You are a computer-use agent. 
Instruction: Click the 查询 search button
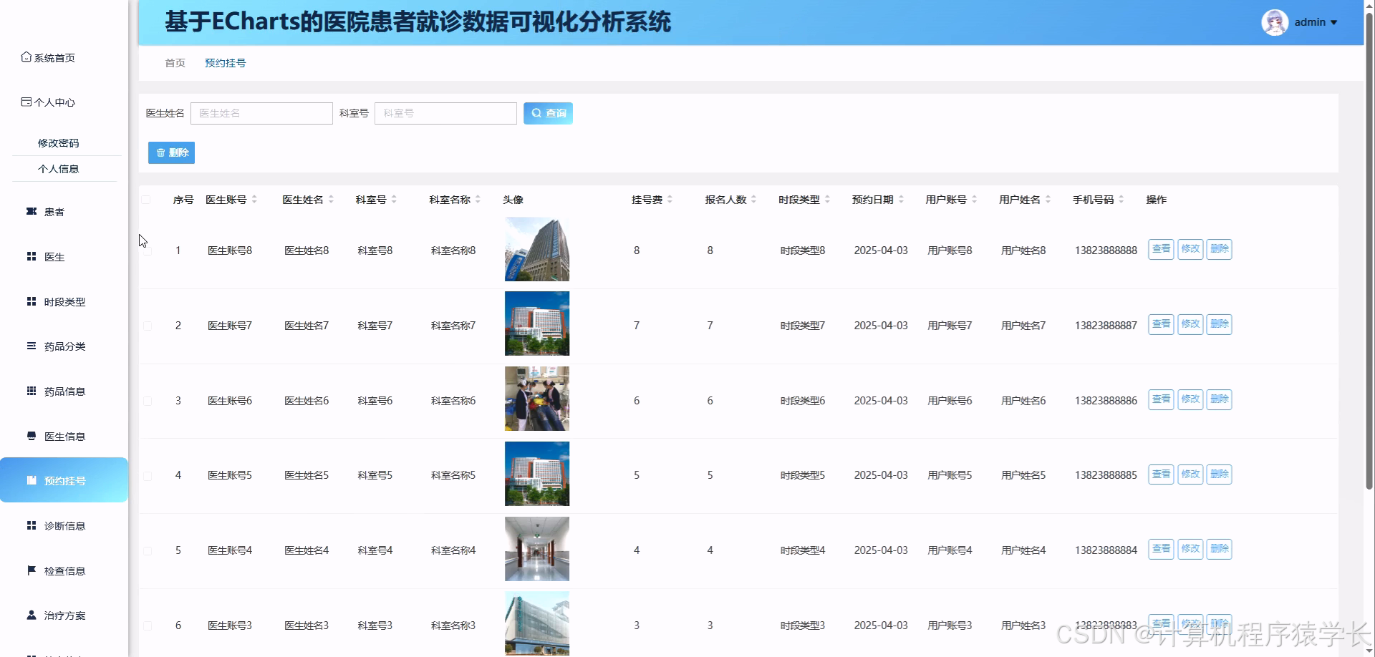[548, 113]
